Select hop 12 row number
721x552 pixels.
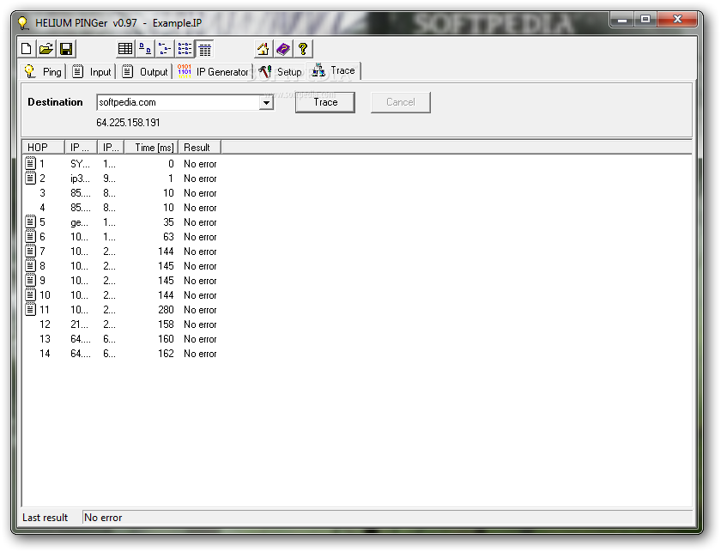(x=45, y=325)
